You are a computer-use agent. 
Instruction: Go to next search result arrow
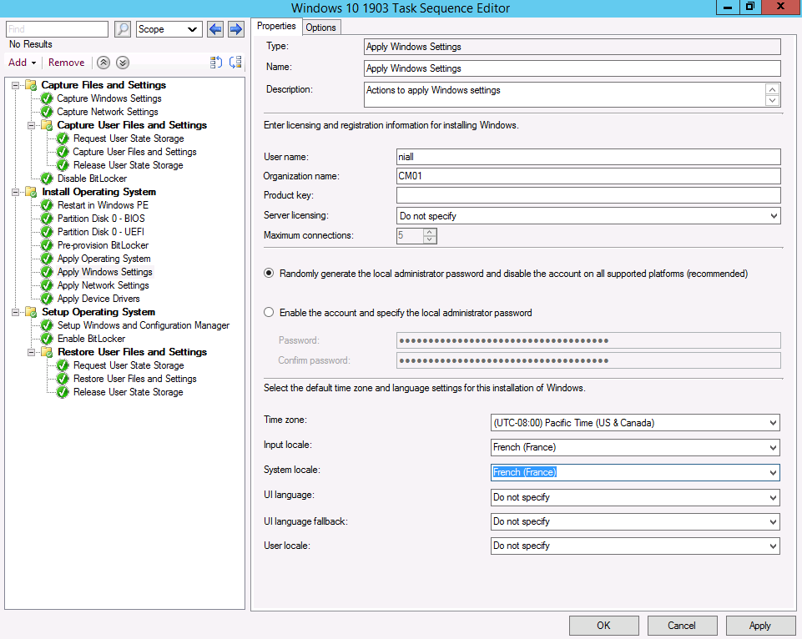[x=236, y=29]
